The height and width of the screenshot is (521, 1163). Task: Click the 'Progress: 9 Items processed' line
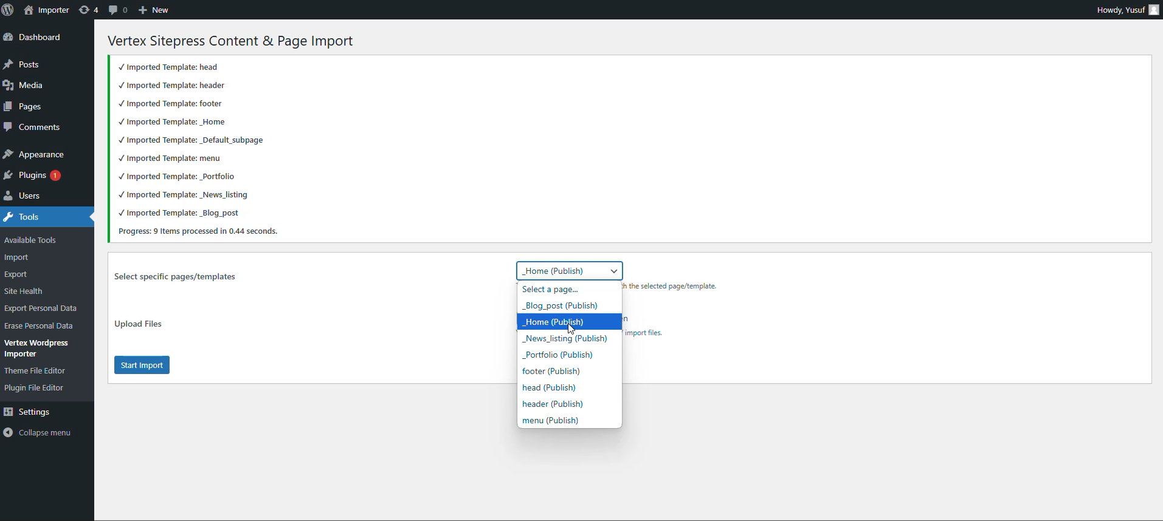(198, 231)
